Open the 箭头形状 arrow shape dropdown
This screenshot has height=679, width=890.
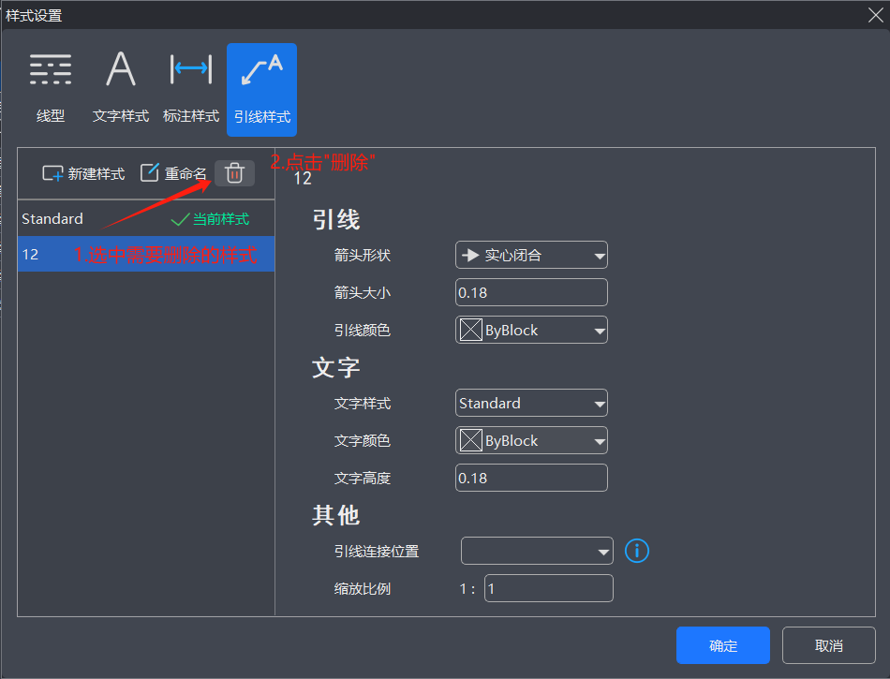531,255
